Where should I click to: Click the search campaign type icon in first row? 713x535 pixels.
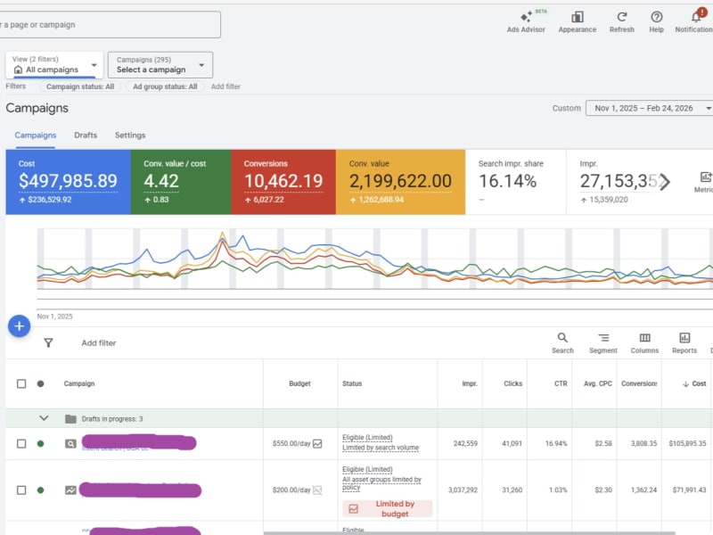pos(70,443)
